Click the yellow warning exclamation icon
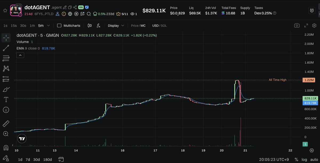This screenshot has height=163, width=320. pyautogui.click(x=64, y=14)
